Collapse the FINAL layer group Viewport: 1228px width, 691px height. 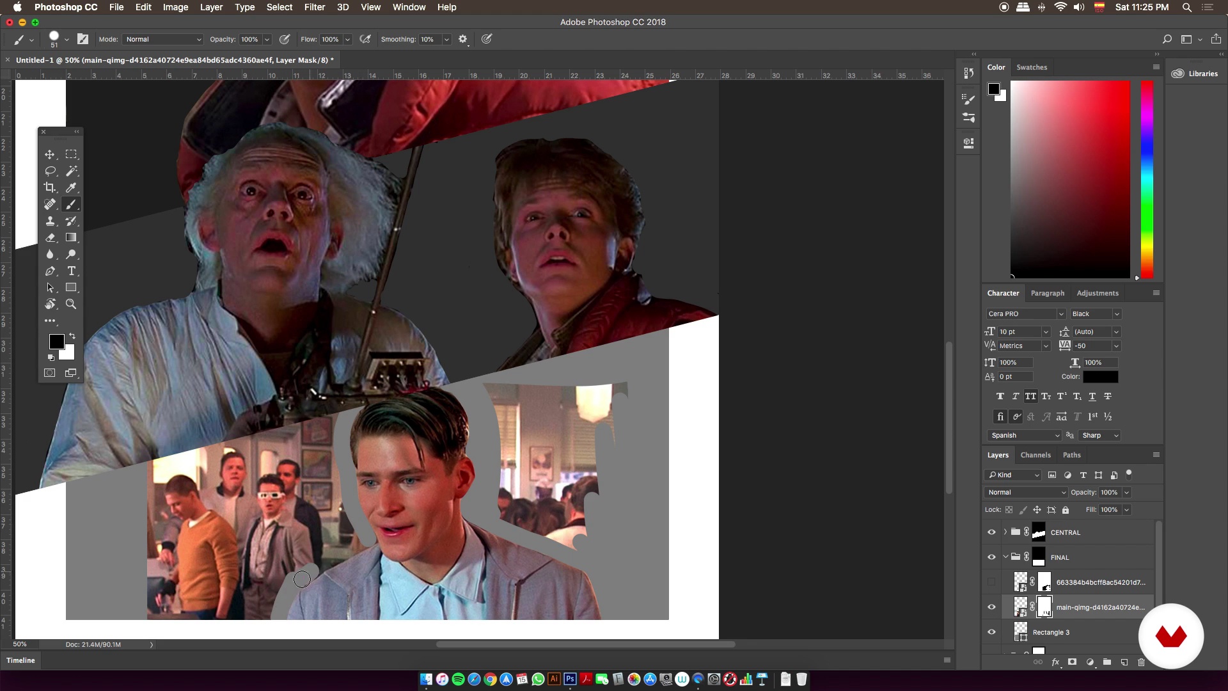click(x=1005, y=557)
